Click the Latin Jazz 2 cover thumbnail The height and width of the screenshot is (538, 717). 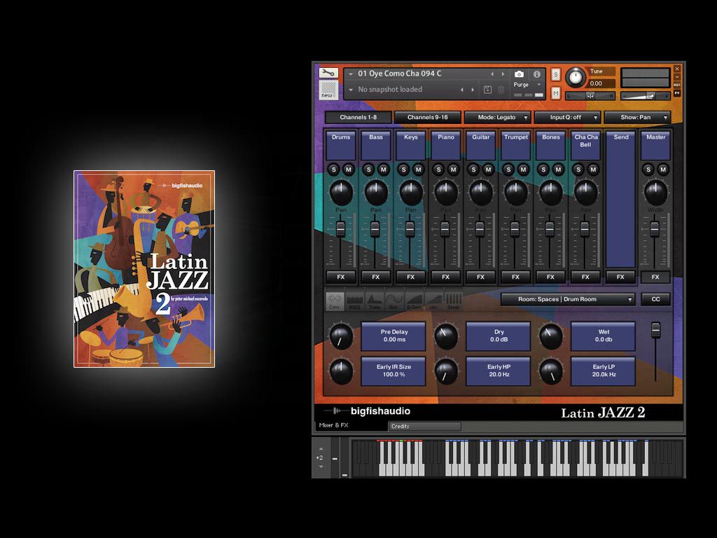point(144,269)
